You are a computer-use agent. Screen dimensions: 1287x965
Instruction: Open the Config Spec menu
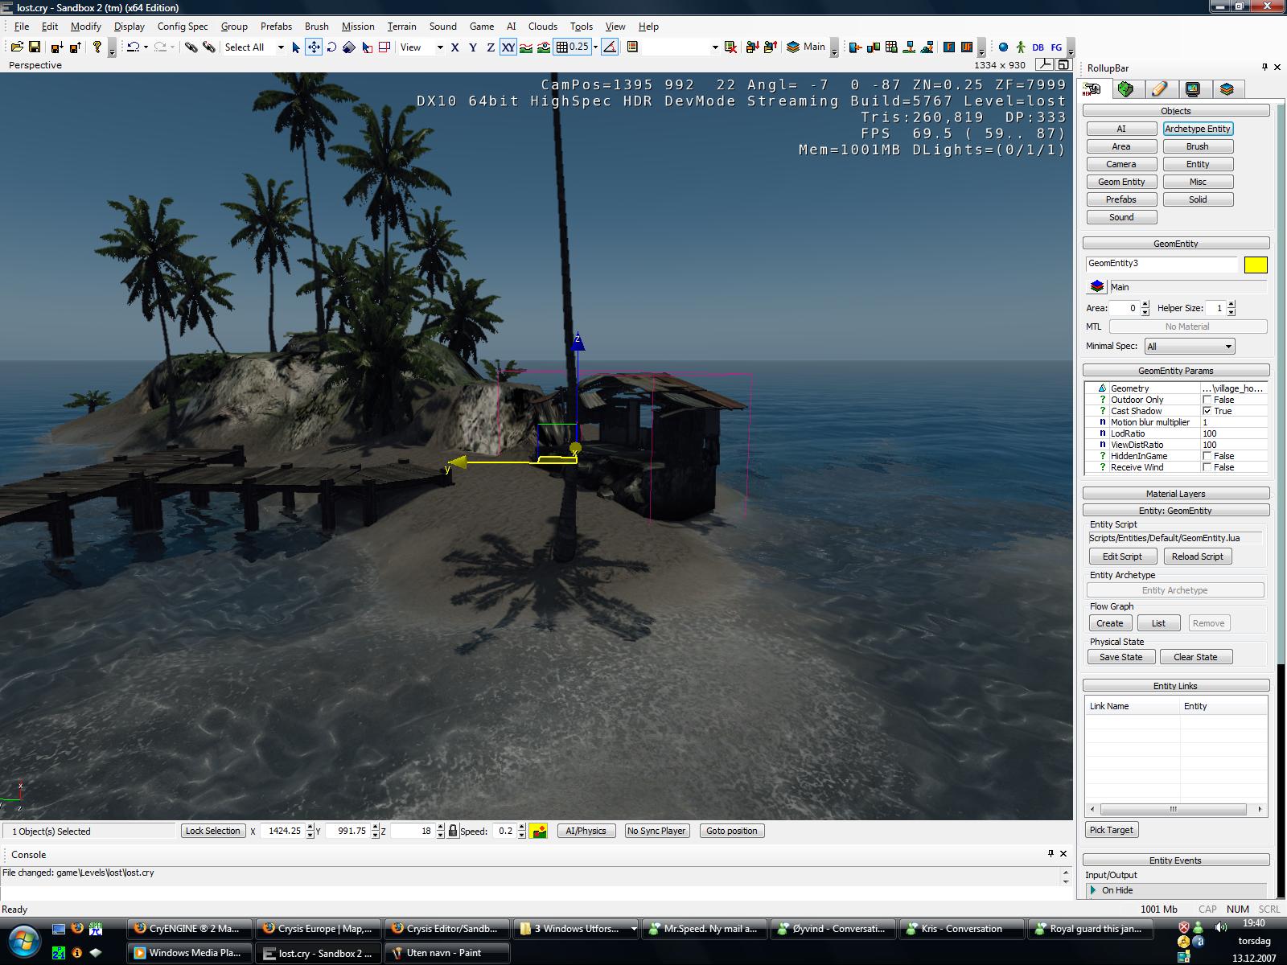(183, 27)
